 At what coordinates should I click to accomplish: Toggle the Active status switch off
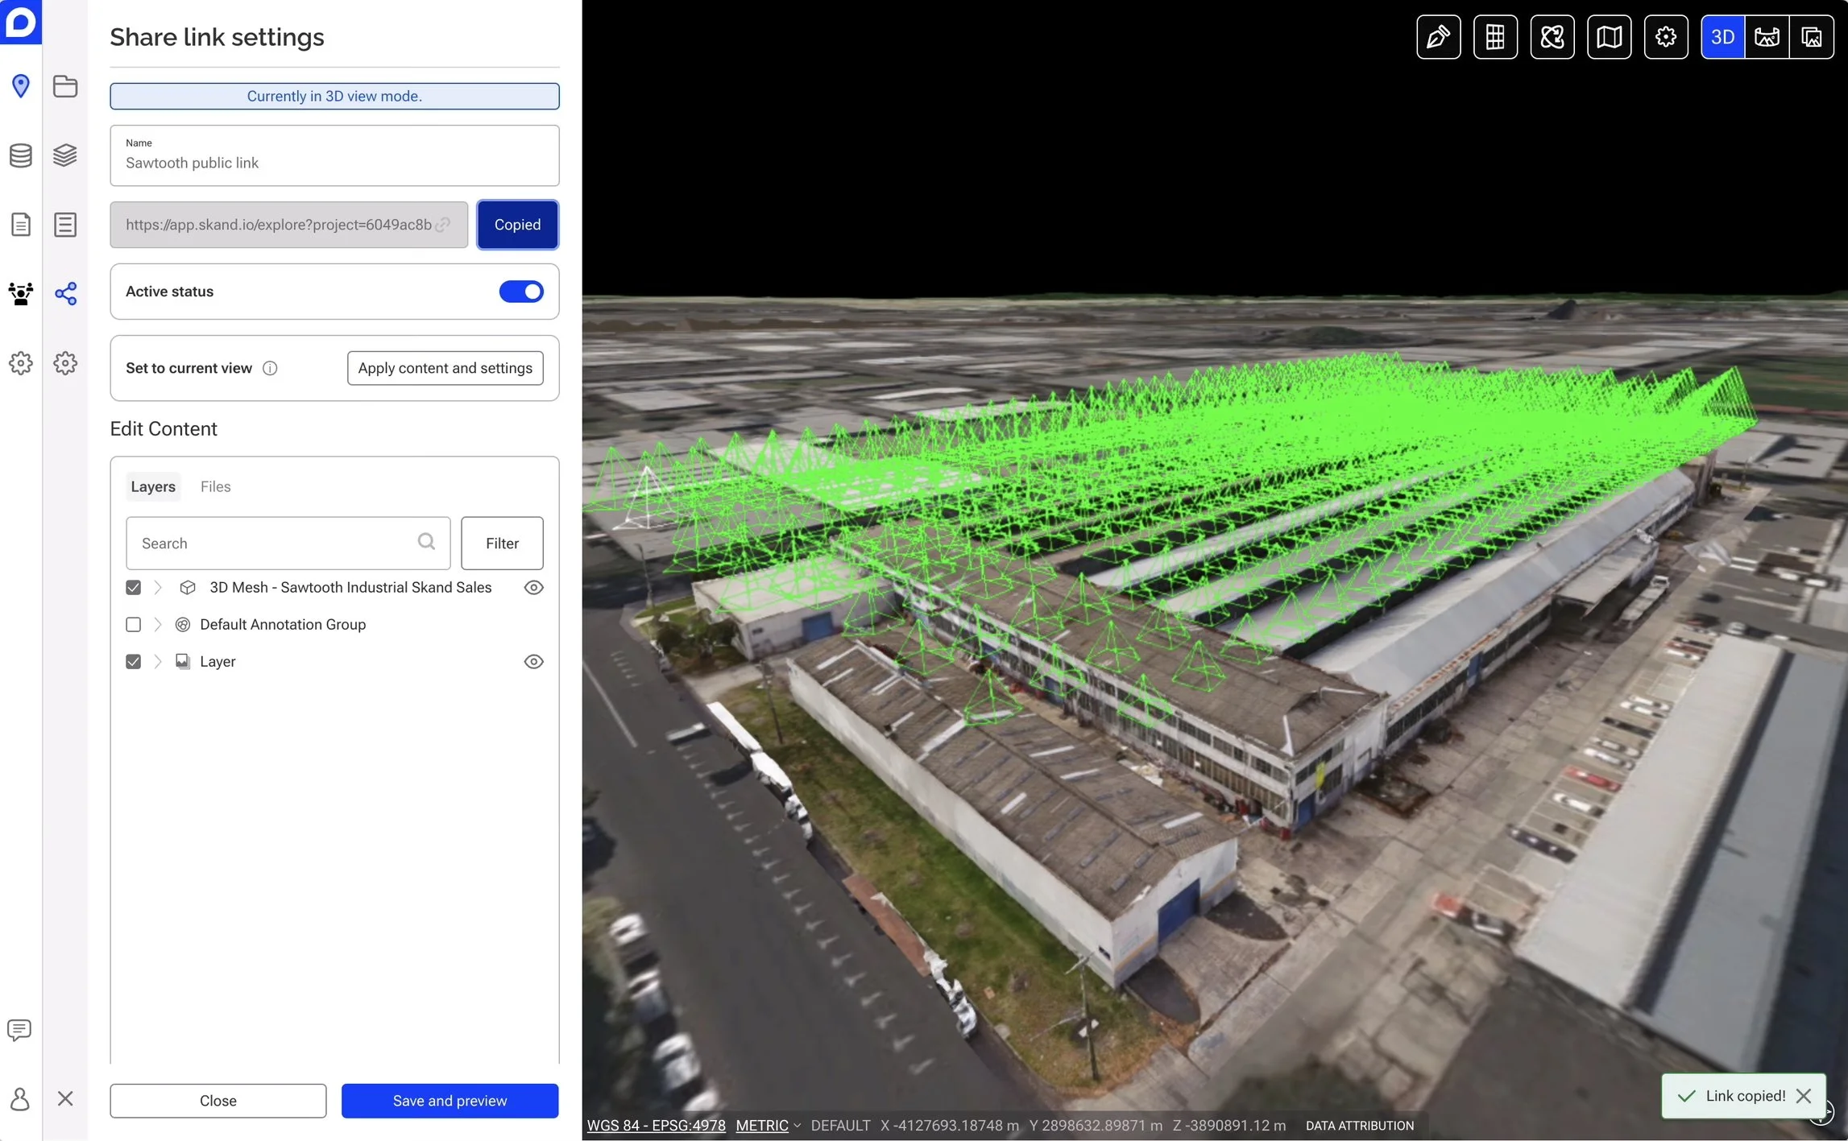[x=521, y=291]
